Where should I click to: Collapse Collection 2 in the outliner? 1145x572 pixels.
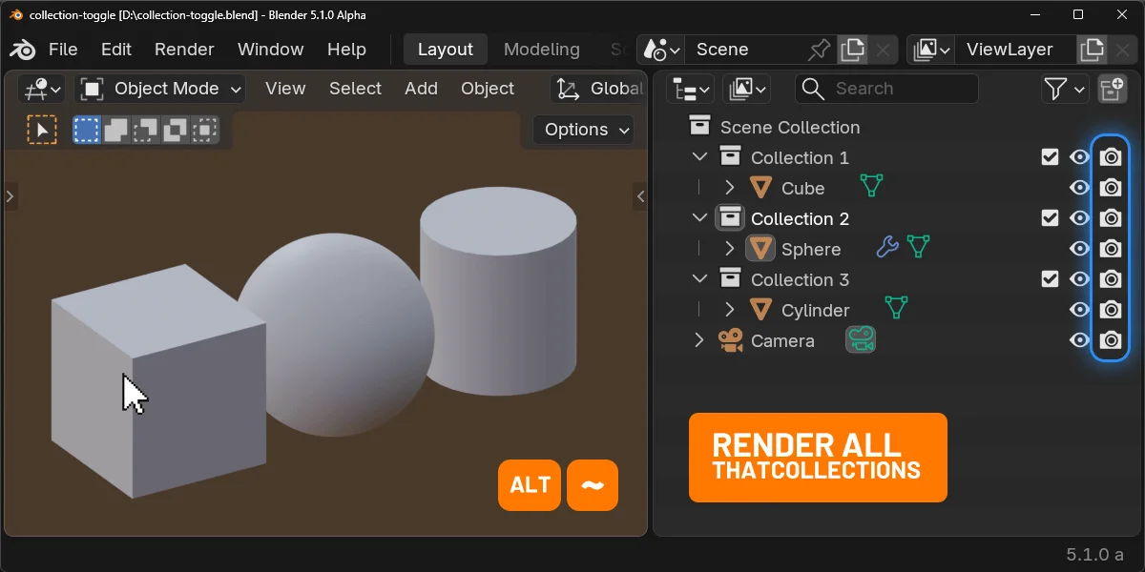pyautogui.click(x=699, y=217)
